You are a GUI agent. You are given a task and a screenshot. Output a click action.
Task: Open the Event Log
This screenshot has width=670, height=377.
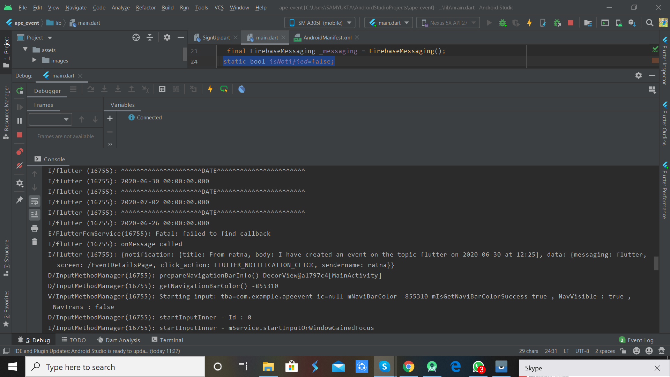point(636,340)
